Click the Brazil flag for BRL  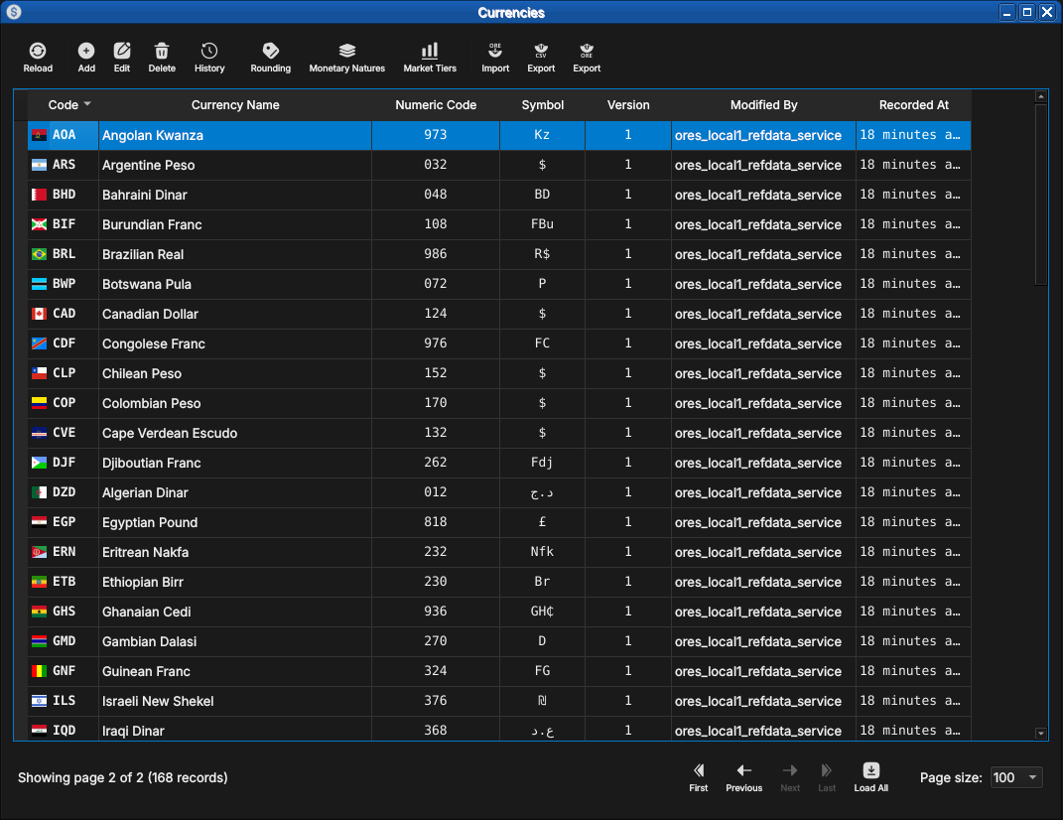(x=40, y=254)
